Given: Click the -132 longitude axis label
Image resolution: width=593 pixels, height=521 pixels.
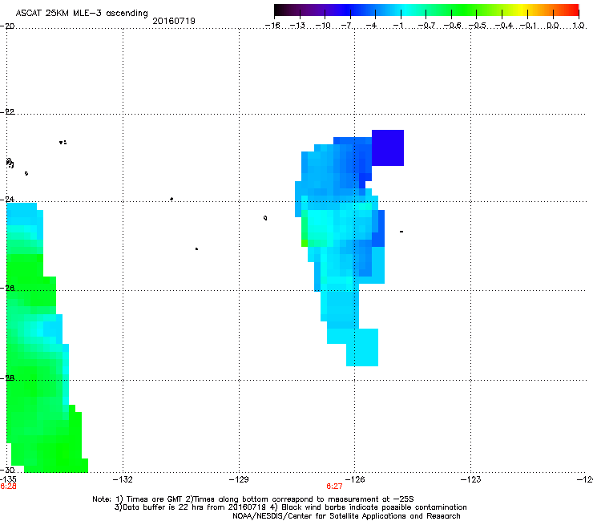Looking at the screenshot, I should pos(123,479).
